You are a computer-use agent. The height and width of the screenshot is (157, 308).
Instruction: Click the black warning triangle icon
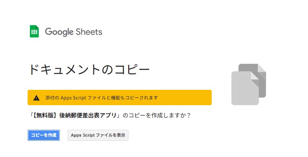click(x=36, y=98)
